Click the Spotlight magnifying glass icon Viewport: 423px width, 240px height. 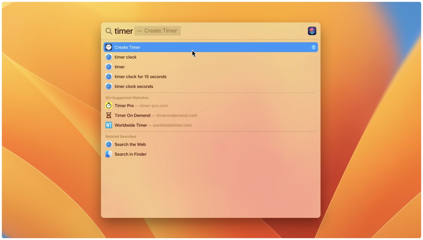(x=109, y=31)
